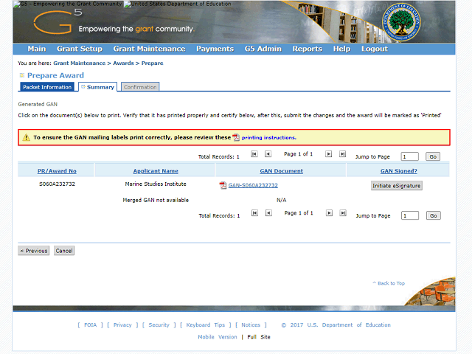
Task: Click Merged GAN not available text
Action: tap(156, 200)
